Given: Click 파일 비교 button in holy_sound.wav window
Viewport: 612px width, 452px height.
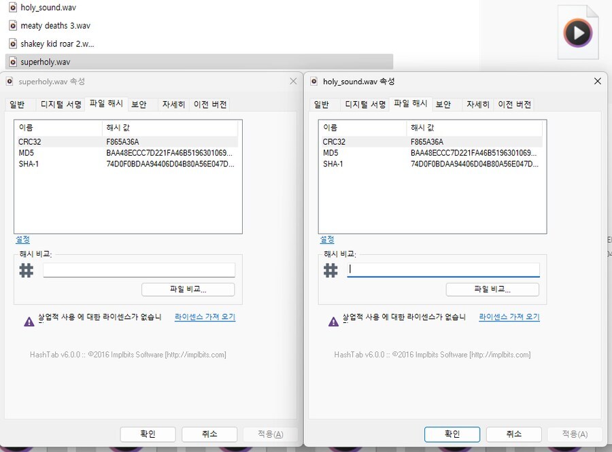Looking at the screenshot, I should [492, 289].
